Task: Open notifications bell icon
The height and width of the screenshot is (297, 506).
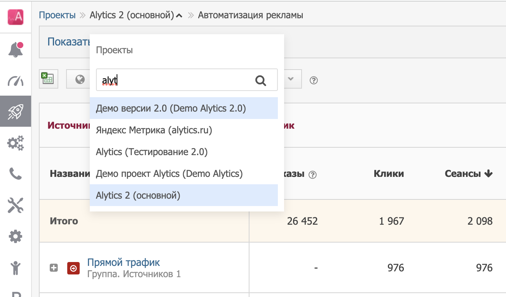Action: pyautogui.click(x=16, y=49)
